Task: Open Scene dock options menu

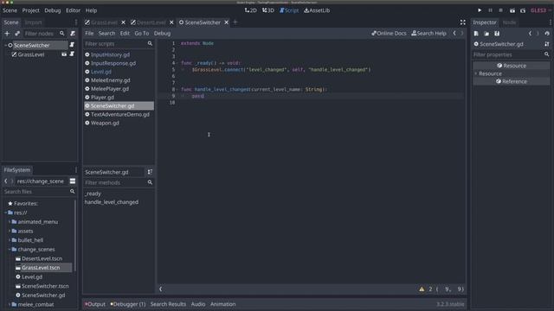Action: tap(76, 22)
